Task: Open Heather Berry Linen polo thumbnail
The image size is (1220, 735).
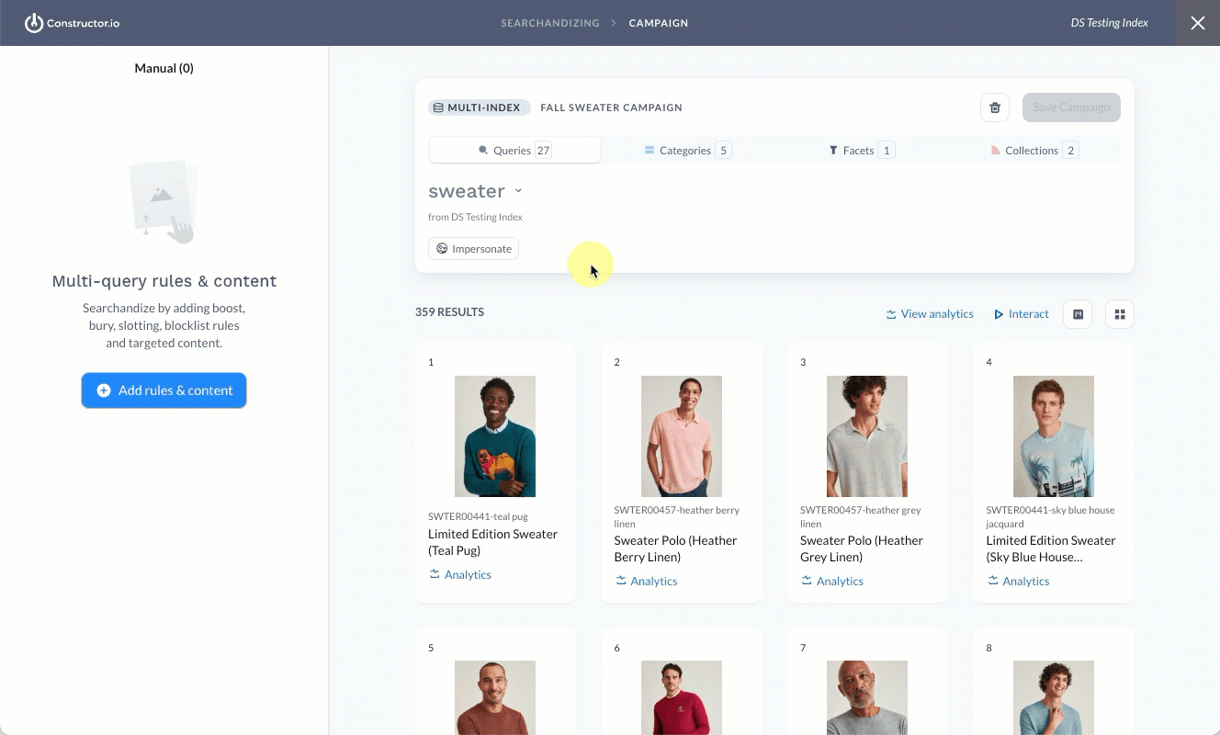Action: pyautogui.click(x=682, y=436)
